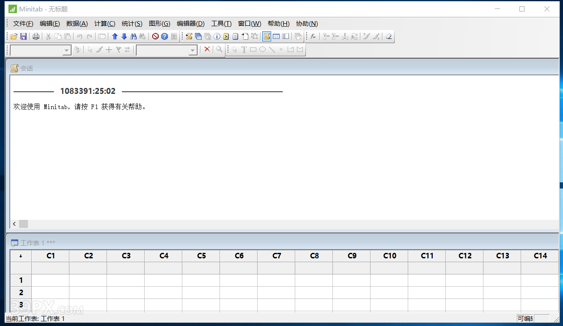This screenshot has height=326, width=563.
Task: Open the 数据(A) menu
Action: pos(77,24)
